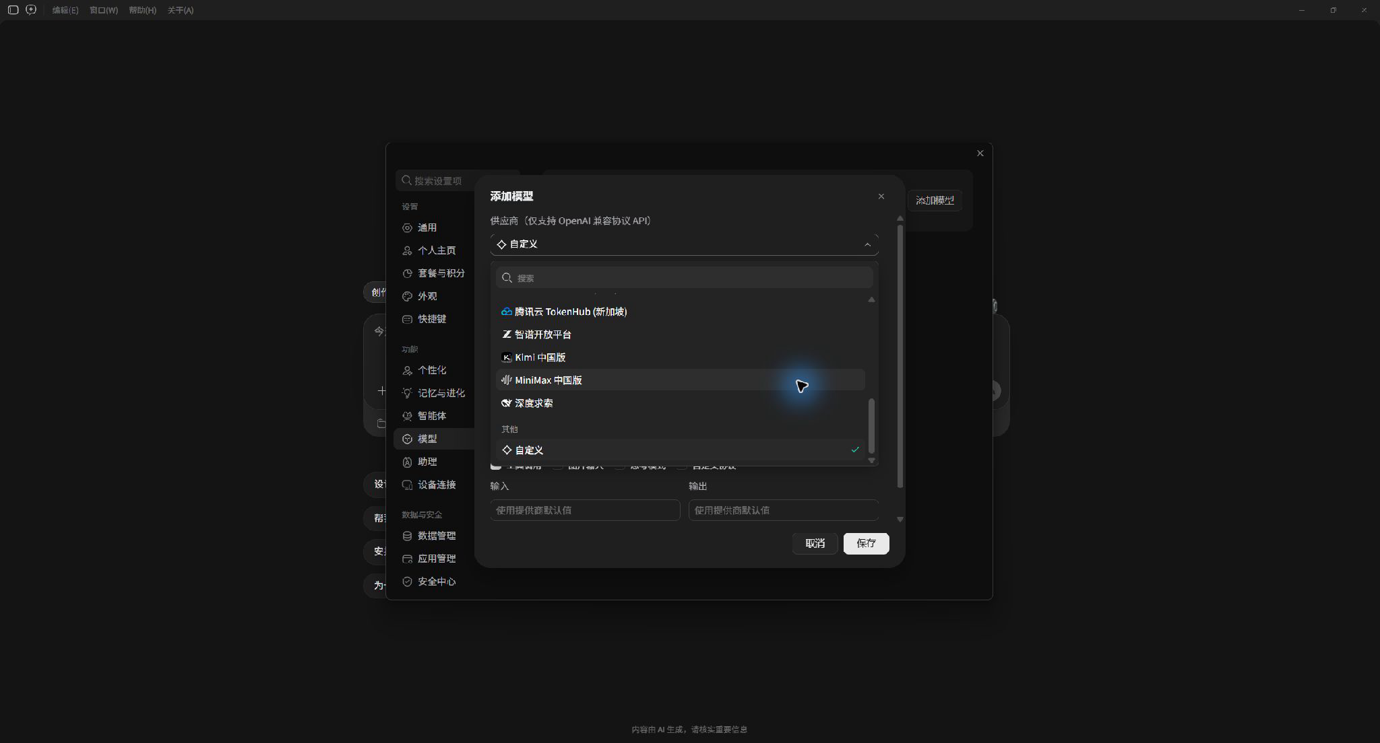Image resolution: width=1380 pixels, height=743 pixels.
Task: Close the settings window with its X
Action: (x=980, y=153)
